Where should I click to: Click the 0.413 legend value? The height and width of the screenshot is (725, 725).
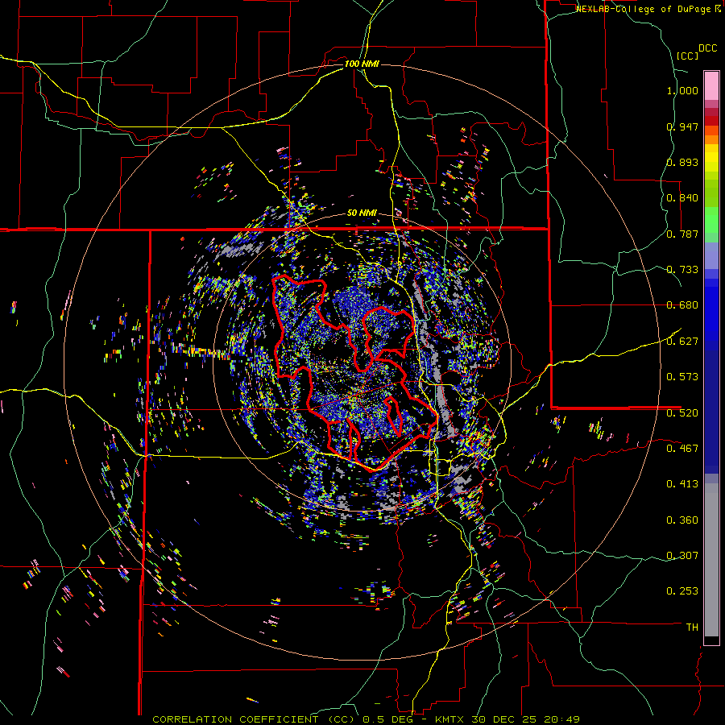pos(682,484)
